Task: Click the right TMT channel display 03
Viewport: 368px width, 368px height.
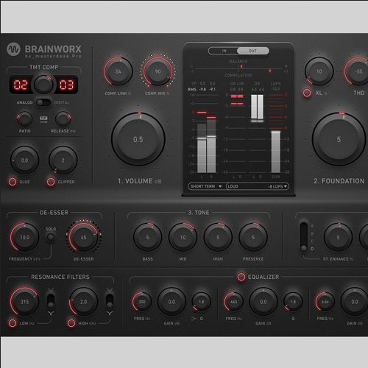Action: click(66, 85)
